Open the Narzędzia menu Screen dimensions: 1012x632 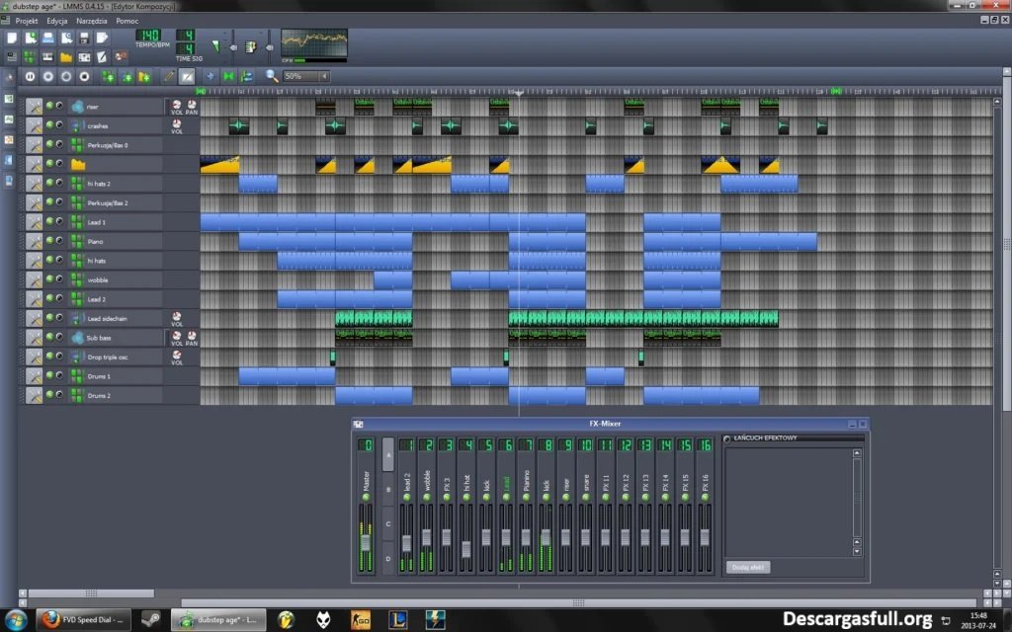91,21
